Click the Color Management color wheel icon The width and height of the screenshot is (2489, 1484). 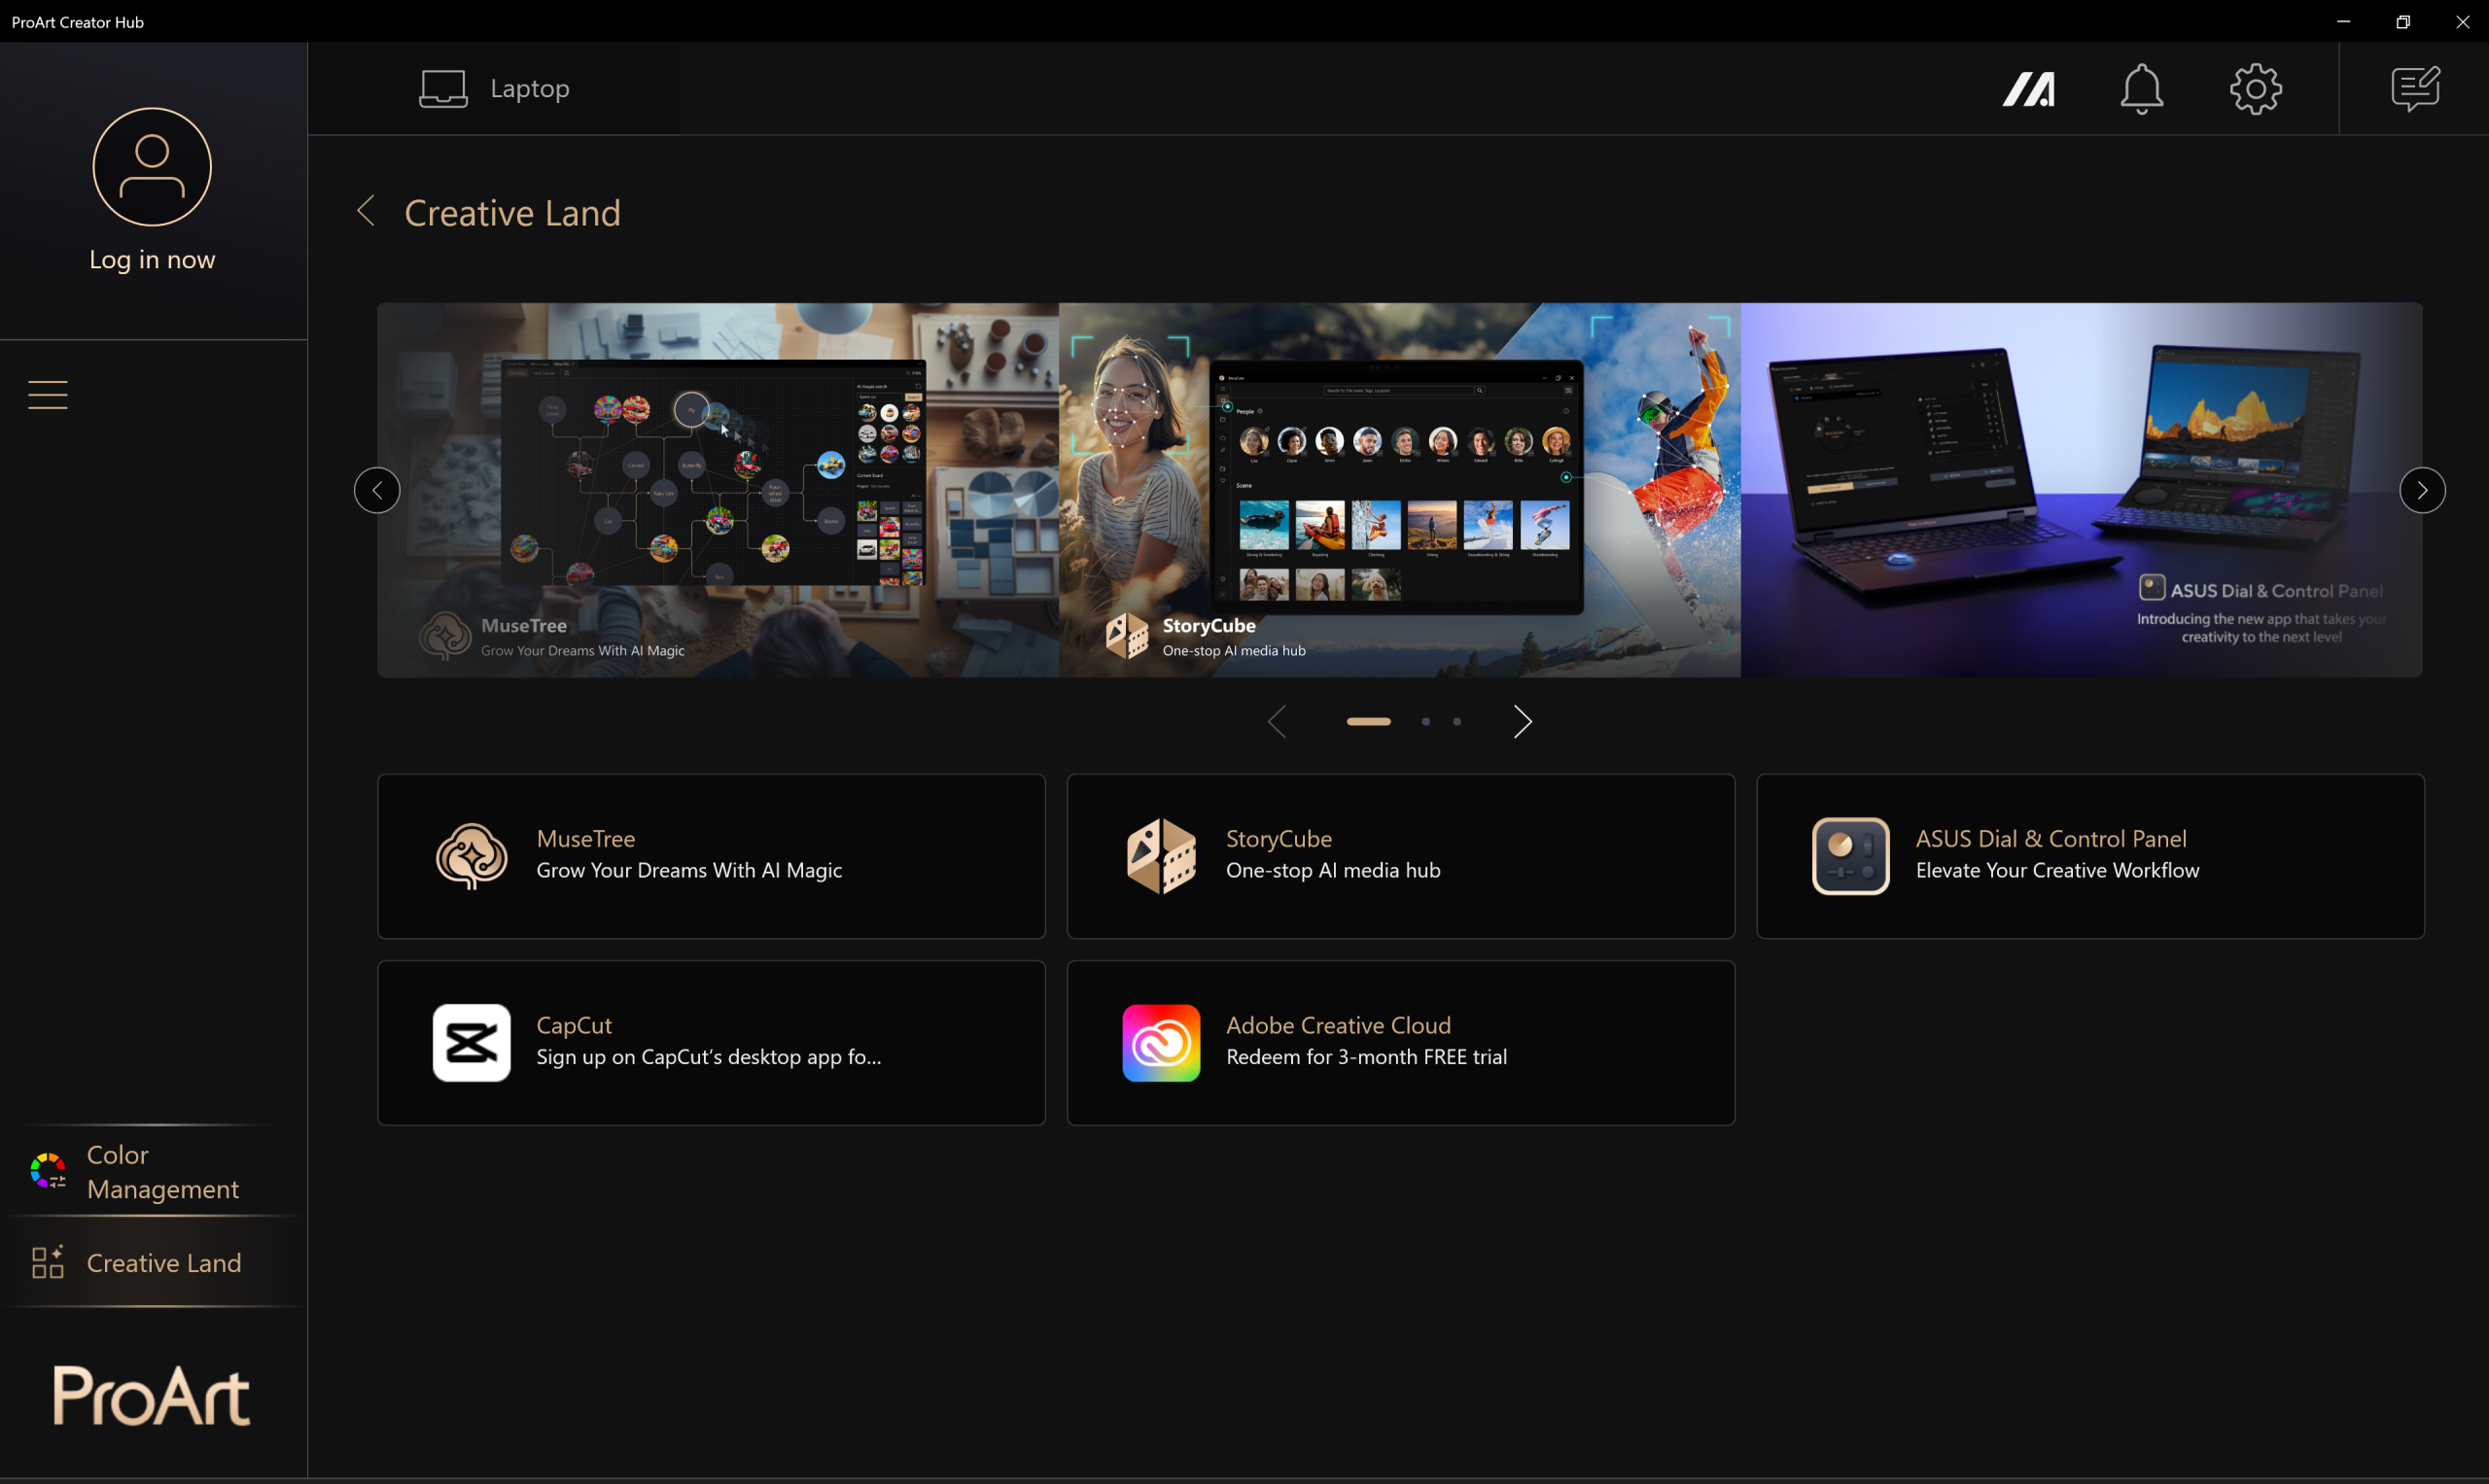pos(48,1170)
